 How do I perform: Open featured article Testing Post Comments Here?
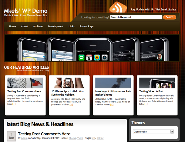[x=24, y=91]
